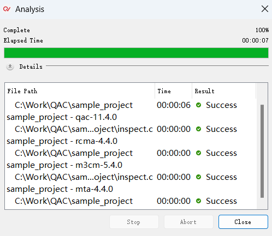Viewport: 272px width, 236px height.
Task: Click the green success icon for qac-11.4.0 row
Action: pyautogui.click(x=198, y=105)
